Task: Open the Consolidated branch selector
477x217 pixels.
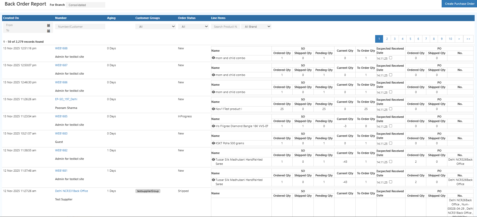Action: click(x=85, y=5)
